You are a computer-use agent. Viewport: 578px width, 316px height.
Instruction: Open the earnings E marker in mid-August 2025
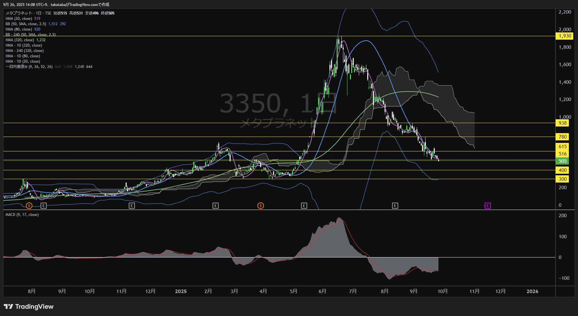coord(395,206)
